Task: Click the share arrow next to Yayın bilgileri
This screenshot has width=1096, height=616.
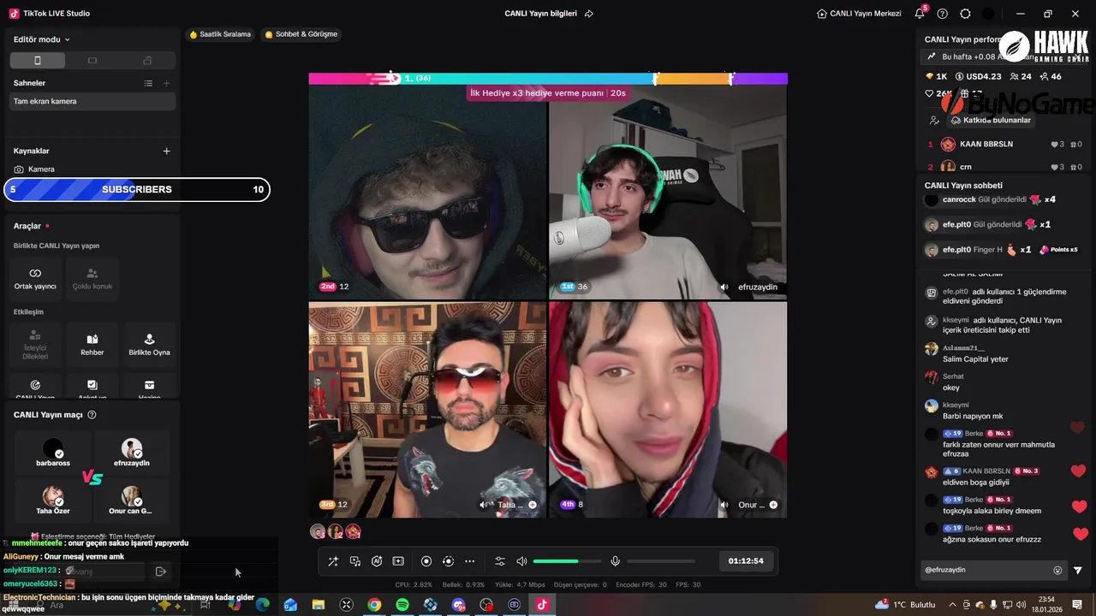Action: [x=588, y=14]
